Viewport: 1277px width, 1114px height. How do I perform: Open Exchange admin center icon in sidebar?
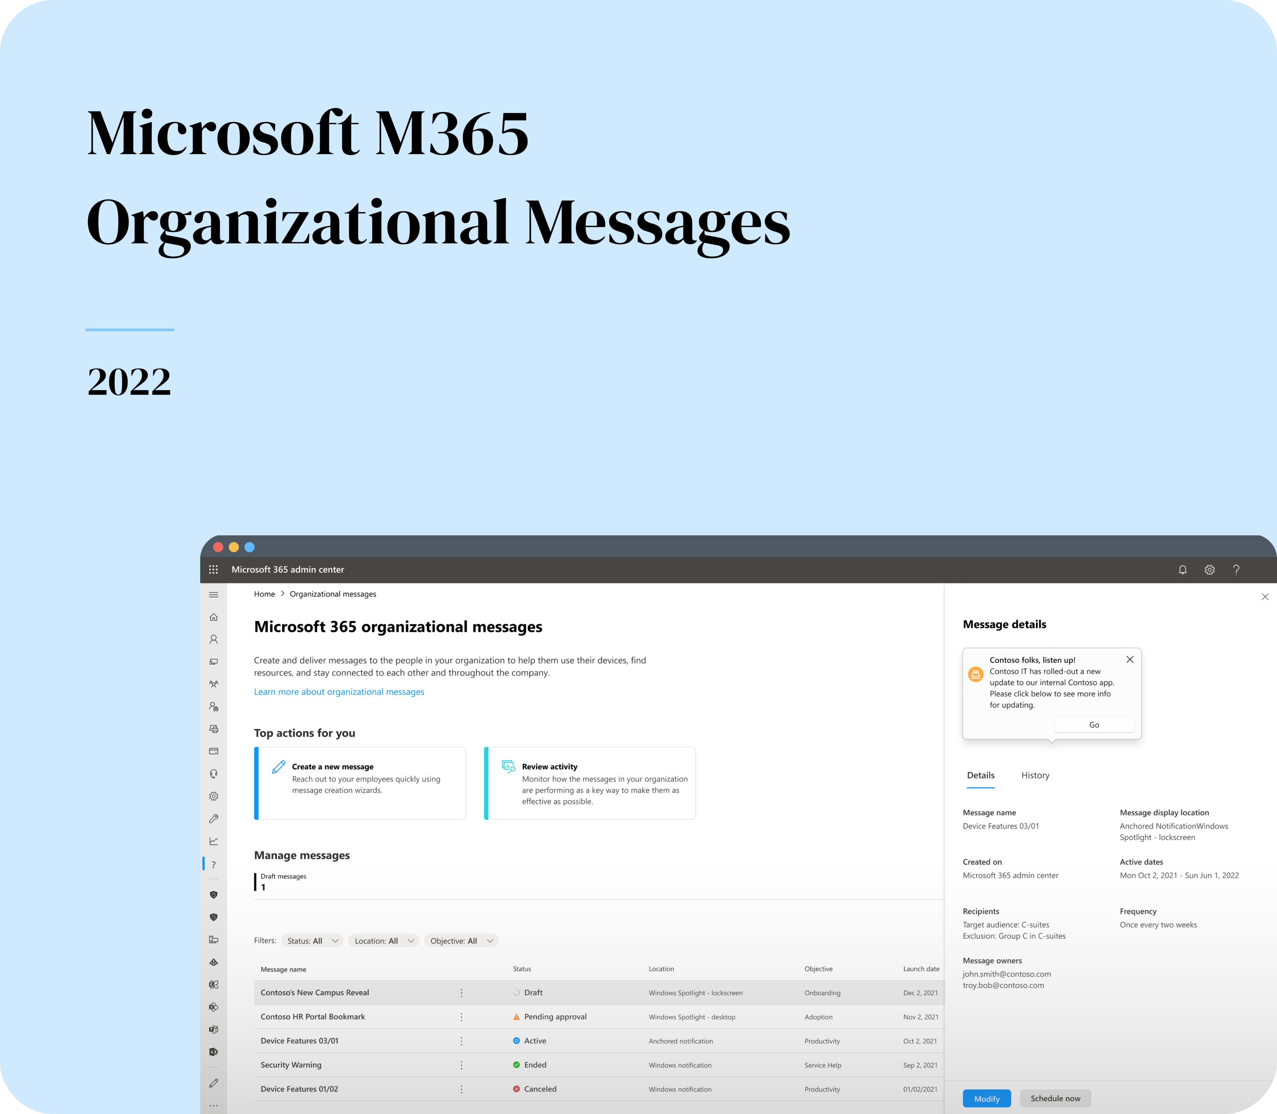pyautogui.click(x=213, y=985)
